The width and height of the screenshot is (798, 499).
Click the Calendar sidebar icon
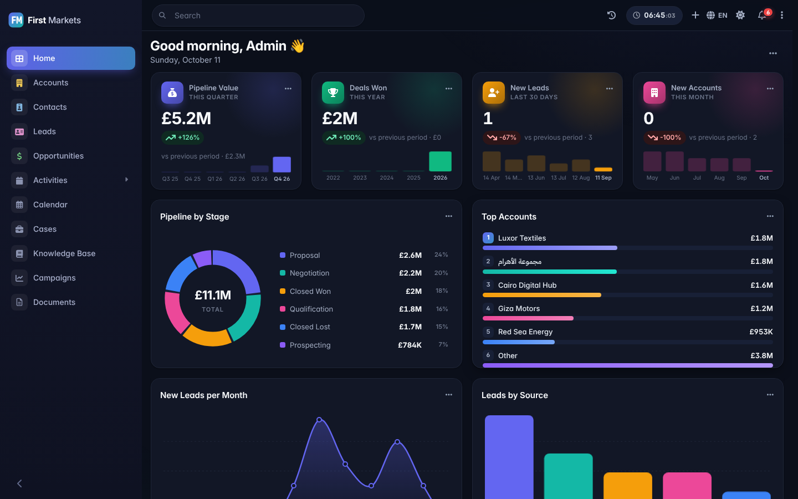point(19,205)
